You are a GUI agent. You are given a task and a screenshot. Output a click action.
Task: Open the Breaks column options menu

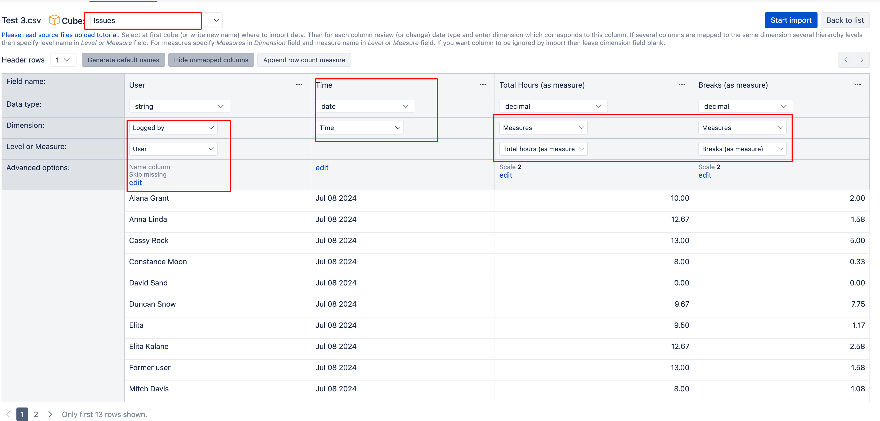(x=857, y=85)
